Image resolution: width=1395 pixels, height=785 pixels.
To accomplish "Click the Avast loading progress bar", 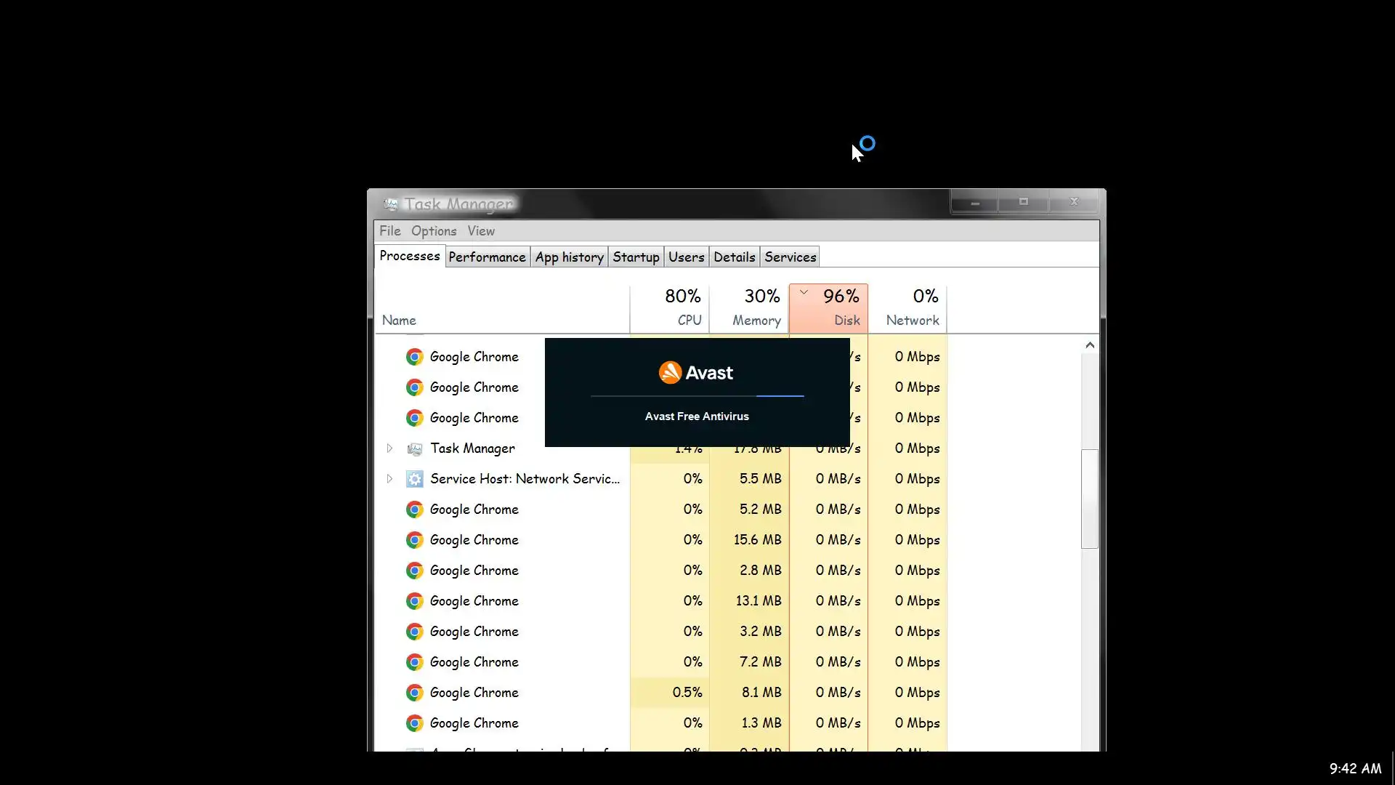I will [x=697, y=396].
